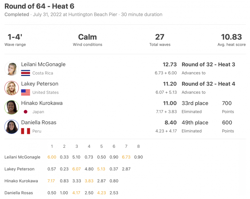
Task: Click Leilani McGonagle's profile photo
Action: coord(11,69)
